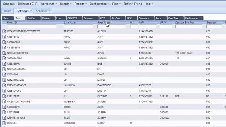
Task: Sort by UPIN column header
Action: (163, 23)
